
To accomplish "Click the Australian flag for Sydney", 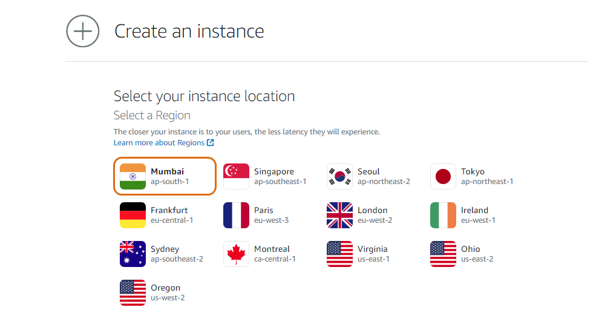I will click(133, 254).
